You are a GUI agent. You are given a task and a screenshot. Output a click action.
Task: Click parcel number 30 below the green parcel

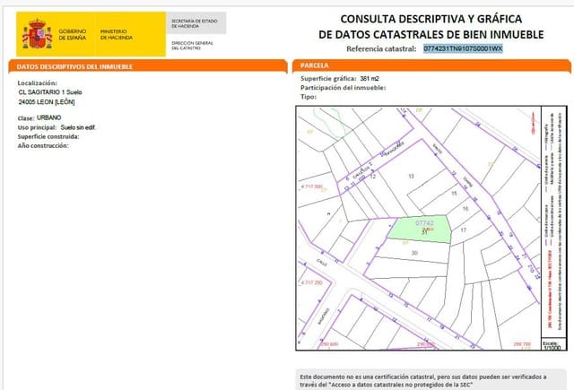click(414, 253)
